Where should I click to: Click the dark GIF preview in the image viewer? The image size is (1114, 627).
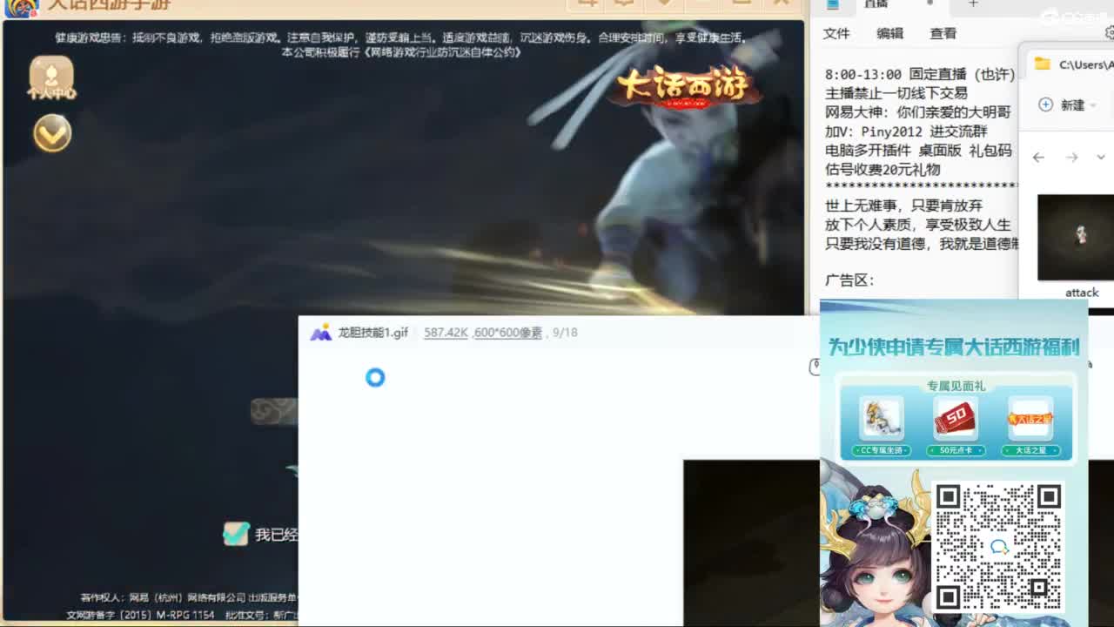pos(751,543)
